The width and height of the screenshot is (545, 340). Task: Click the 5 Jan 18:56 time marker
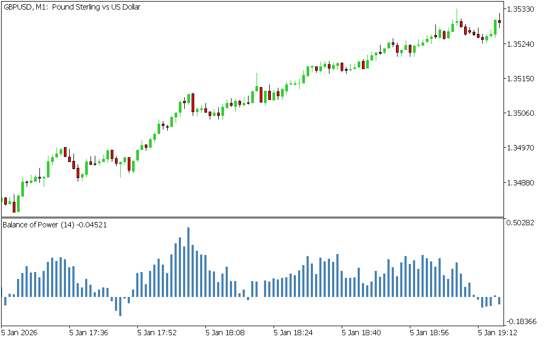(x=430, y=333)
